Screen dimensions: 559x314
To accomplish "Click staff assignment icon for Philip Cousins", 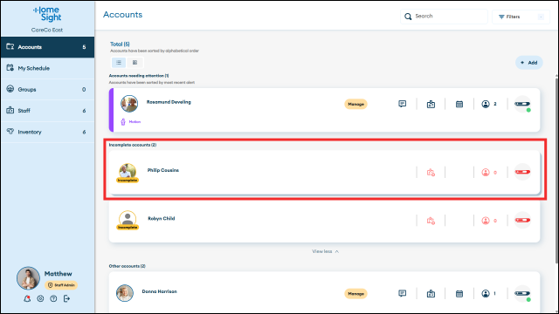I will tap(431, 173).
